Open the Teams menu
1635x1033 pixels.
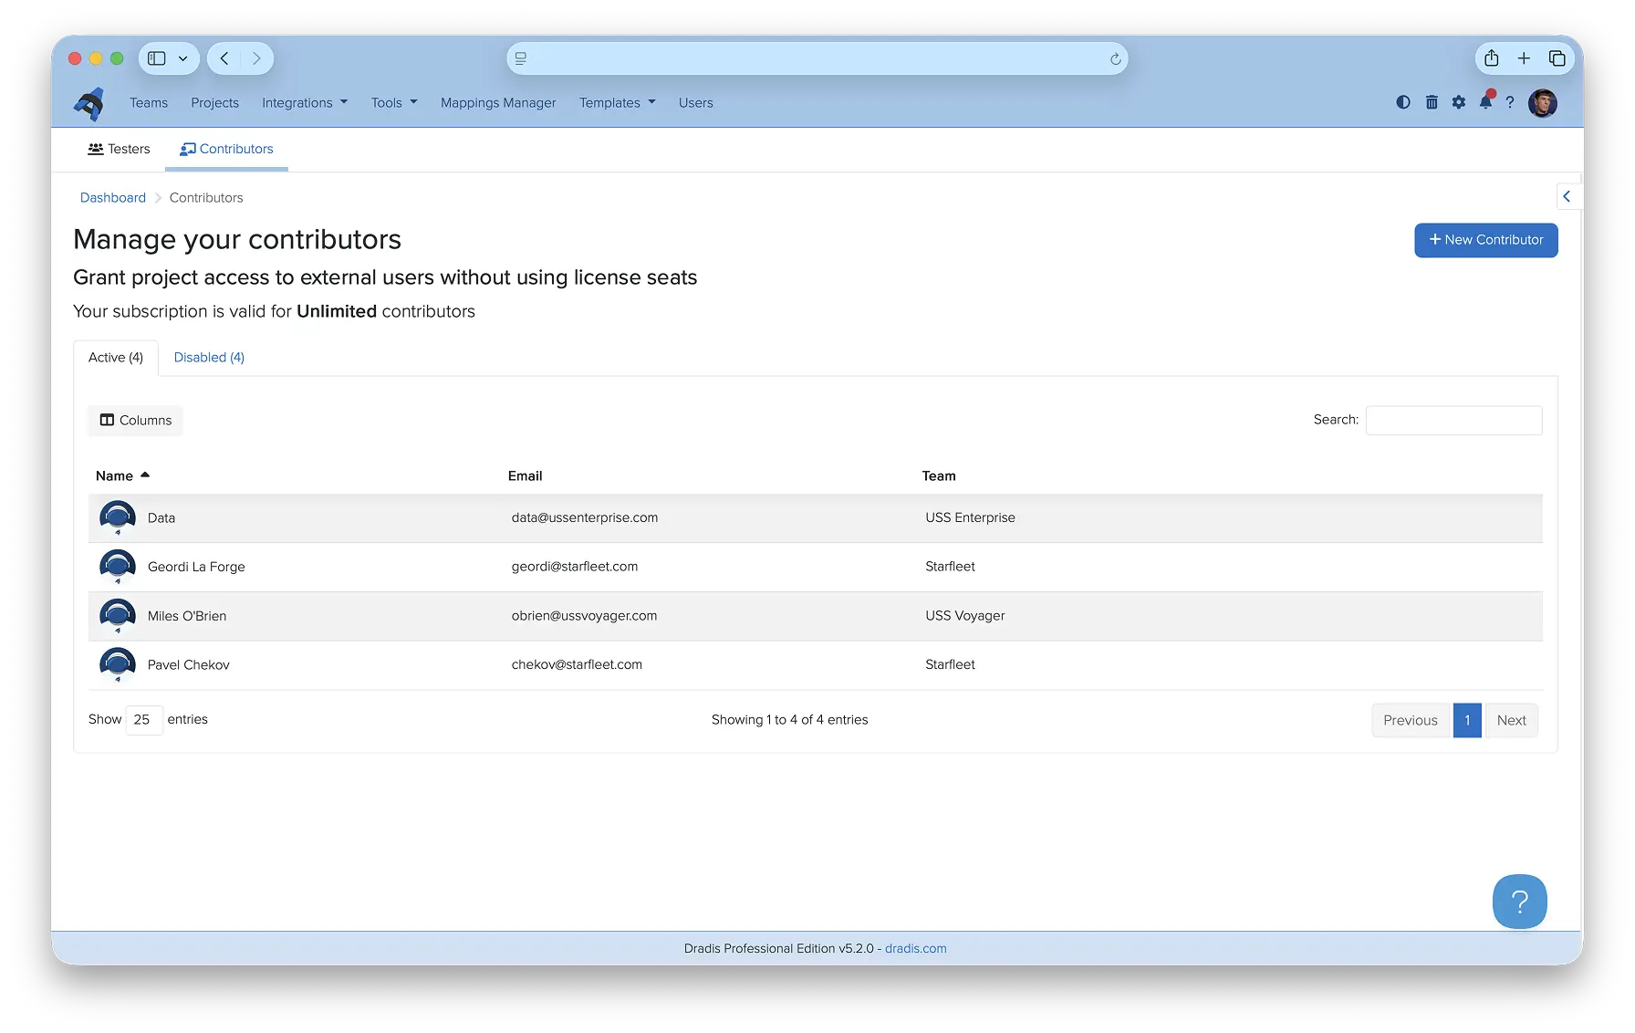[149, 103]
